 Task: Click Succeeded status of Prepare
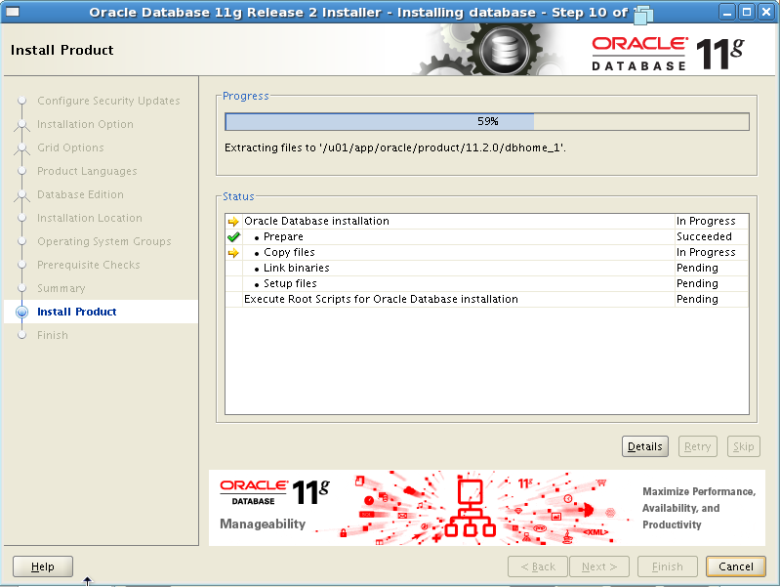(704, 236)
